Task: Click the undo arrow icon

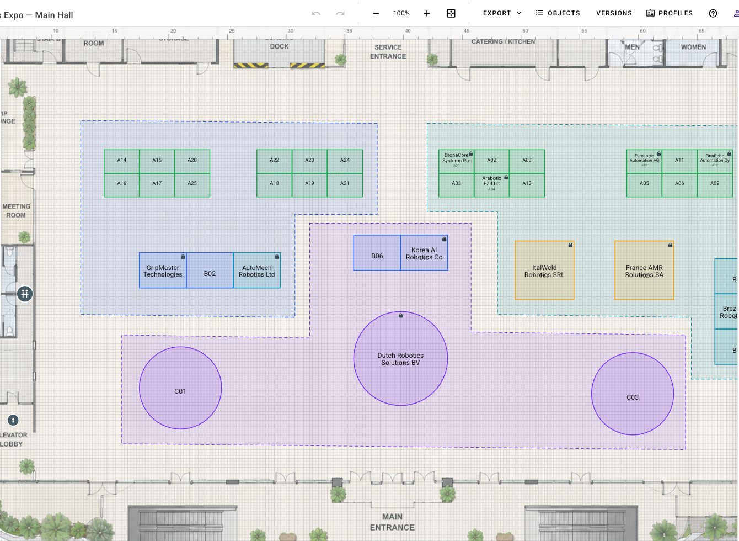Action: pos(316,13)
